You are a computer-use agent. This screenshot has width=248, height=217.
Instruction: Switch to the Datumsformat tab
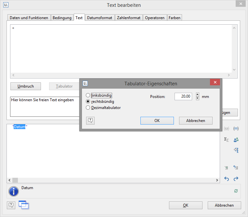pyautogui.click(x=100, y=18)
